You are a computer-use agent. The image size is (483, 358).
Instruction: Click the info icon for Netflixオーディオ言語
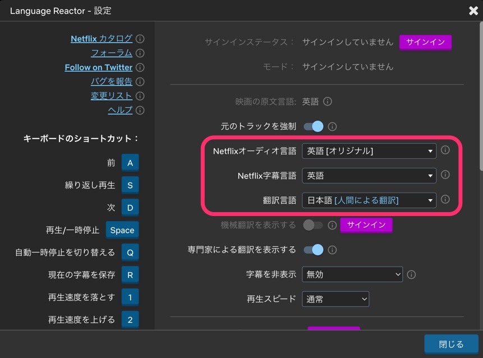[x=445, y=150]
